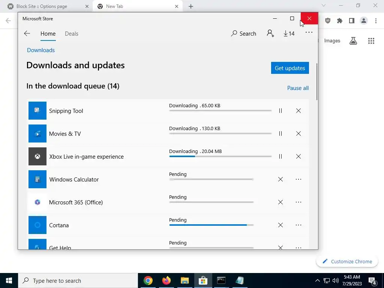Click the Xbox Live app icon
The height and width of the screenshot is (288, 384).
coord(37,156)
